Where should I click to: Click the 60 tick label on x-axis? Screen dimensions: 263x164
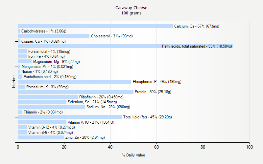[x=156, y=147]
